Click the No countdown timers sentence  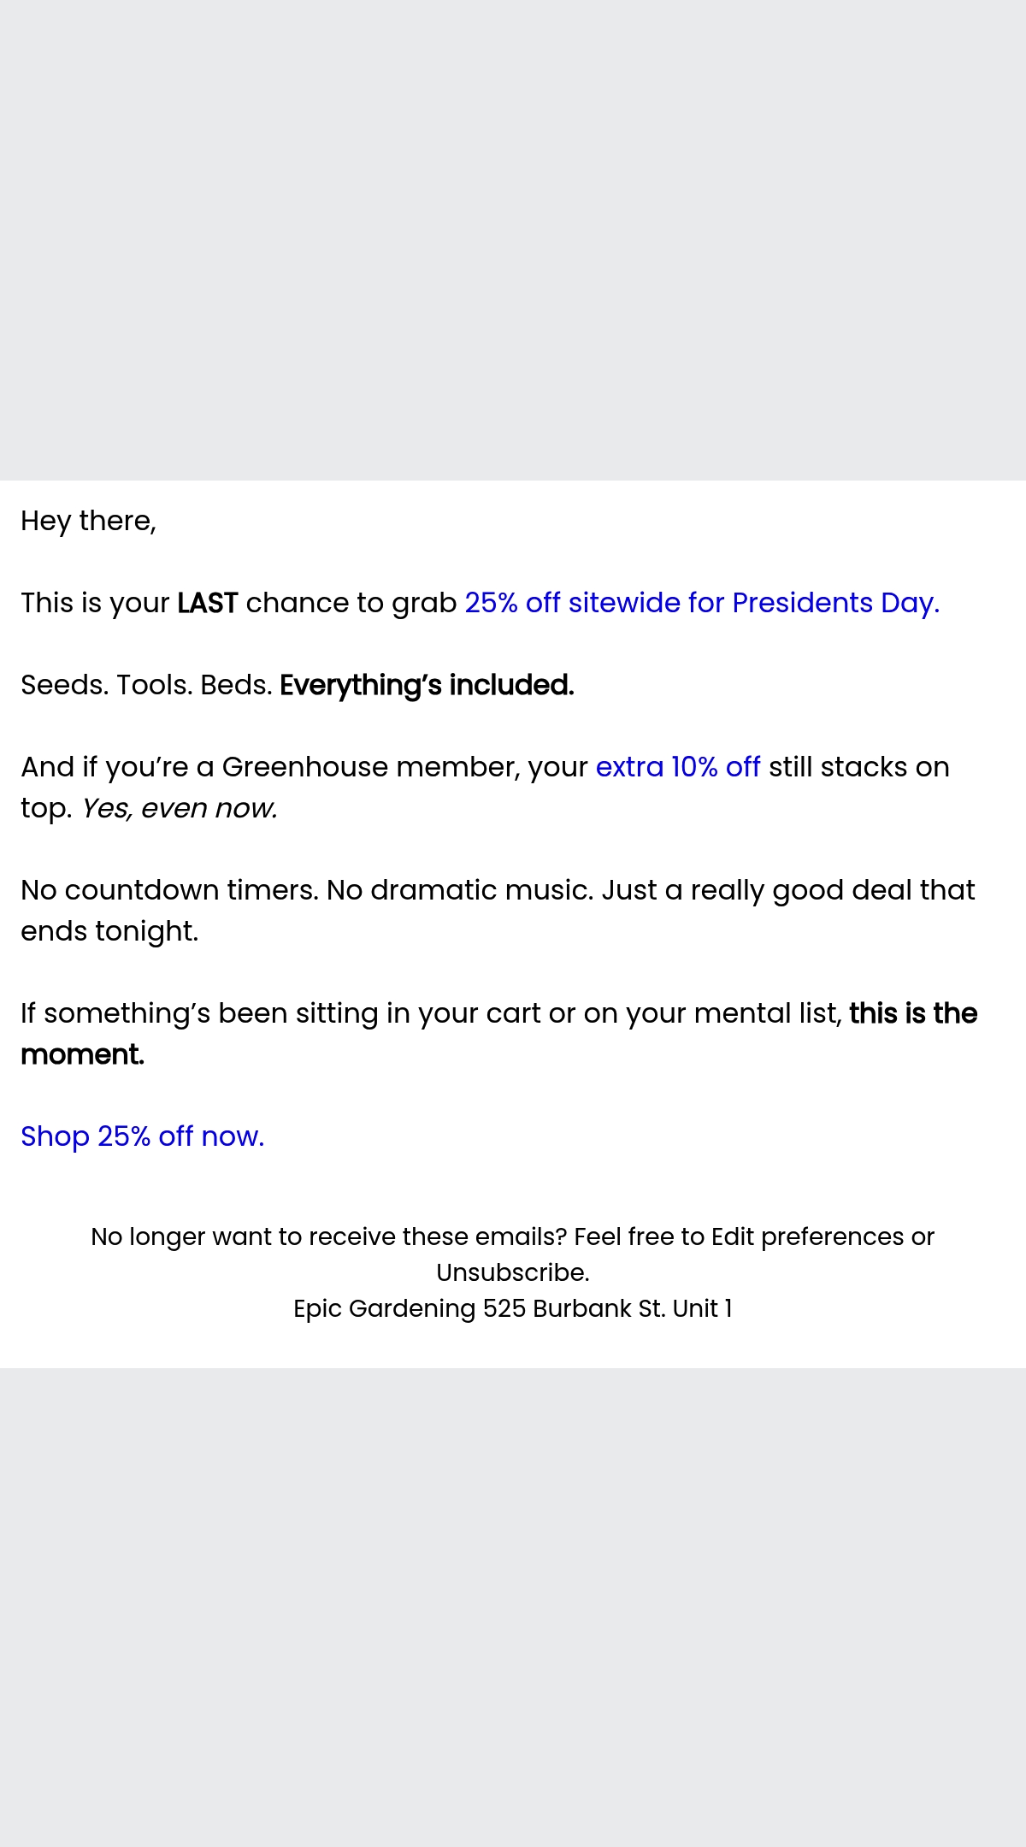point(169,890)
